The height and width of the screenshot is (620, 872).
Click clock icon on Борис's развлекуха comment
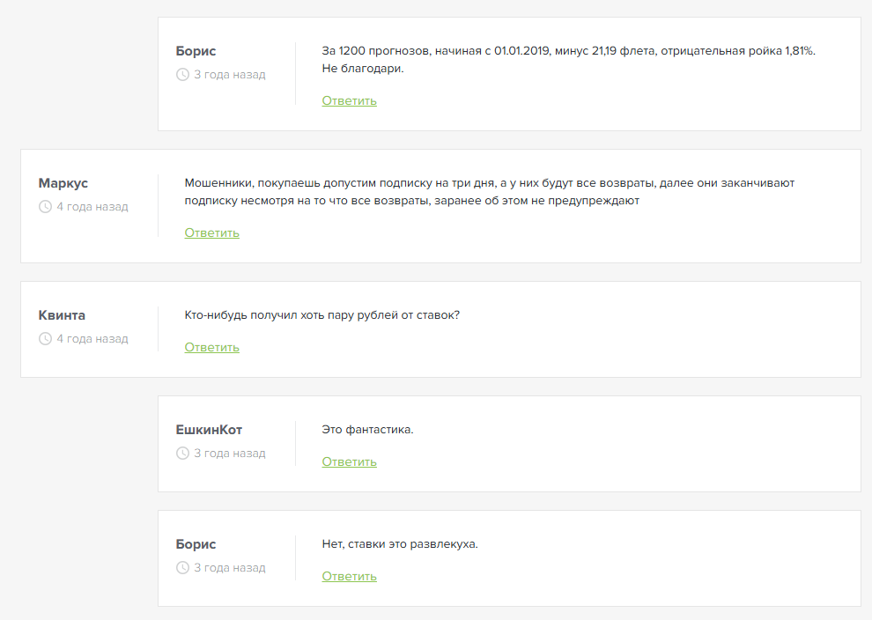183,568
